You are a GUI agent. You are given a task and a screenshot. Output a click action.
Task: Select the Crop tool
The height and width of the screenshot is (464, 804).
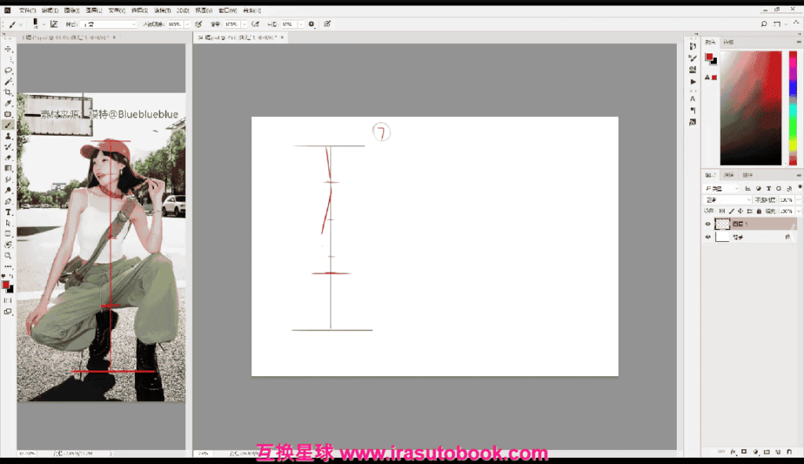pos(8,93)
